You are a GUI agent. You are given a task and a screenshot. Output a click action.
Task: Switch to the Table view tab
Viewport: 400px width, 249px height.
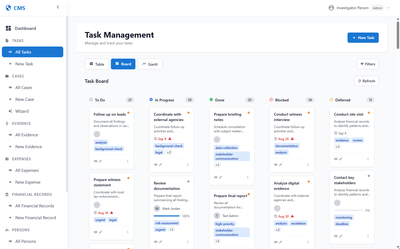[x=97, y=64]
